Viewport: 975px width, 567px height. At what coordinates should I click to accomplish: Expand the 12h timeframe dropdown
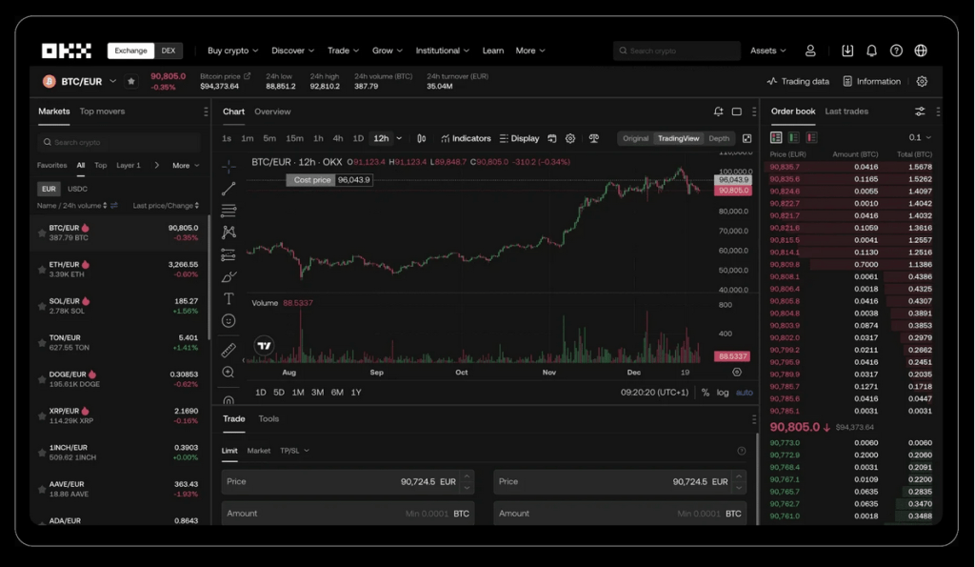pos(399,138)
